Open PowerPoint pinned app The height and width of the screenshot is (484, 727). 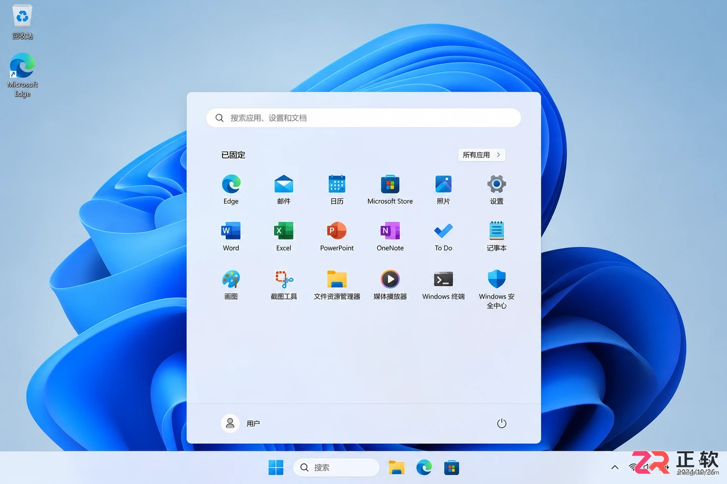tap(337, 236)
